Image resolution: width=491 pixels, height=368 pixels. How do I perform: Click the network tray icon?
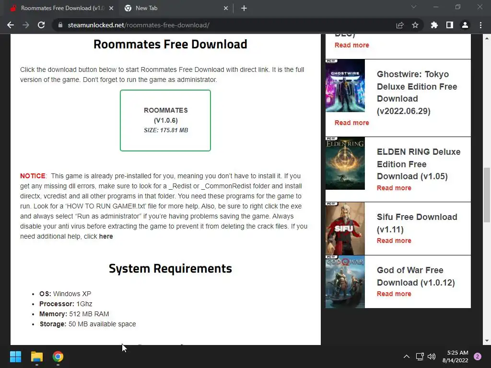tap(420, 356)
